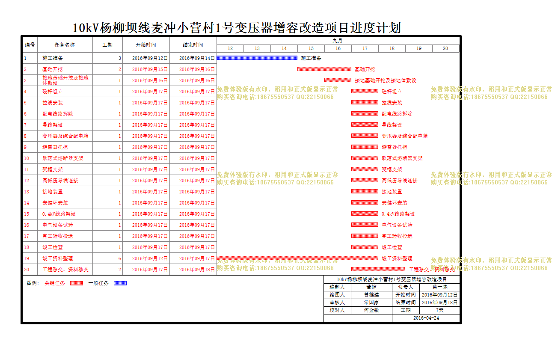Click the long red 竣工资料整理 Gantt bar

tap(297, 258)
